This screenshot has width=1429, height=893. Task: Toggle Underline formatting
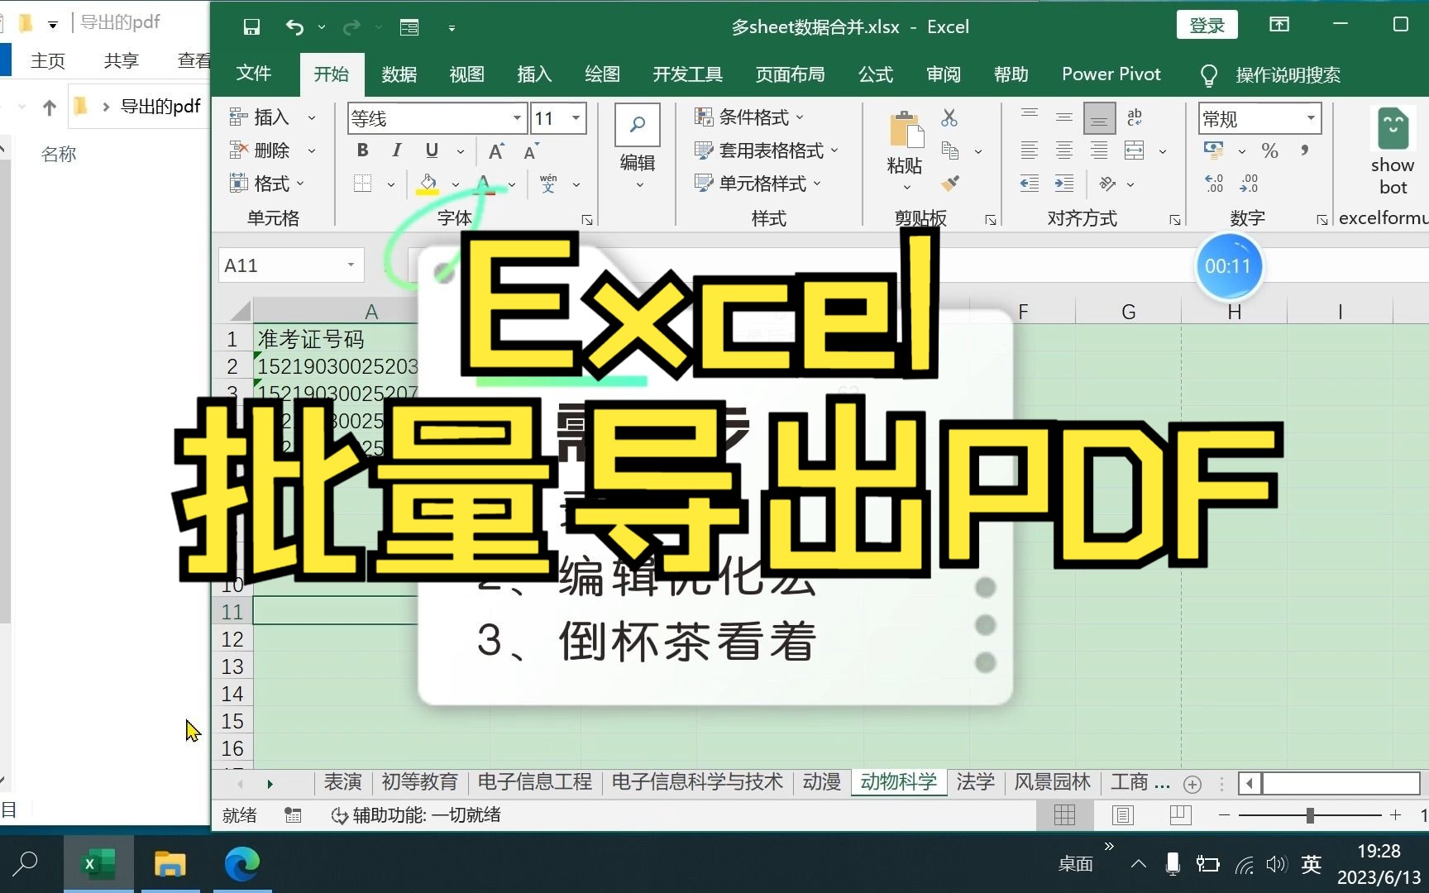[x=432, y=150]
